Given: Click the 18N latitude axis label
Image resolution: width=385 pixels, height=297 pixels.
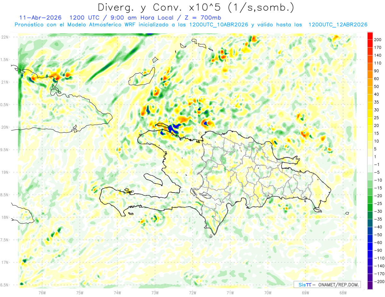Looking at the screenshot, I should pyautogui.click(x=5, y=218).
